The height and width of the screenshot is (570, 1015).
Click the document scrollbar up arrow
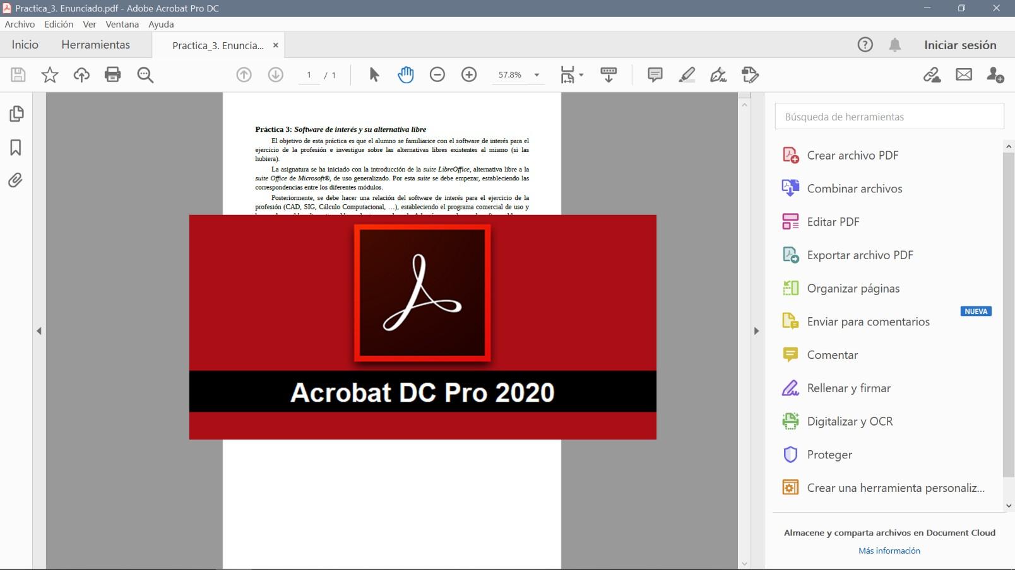coord(745,105)
